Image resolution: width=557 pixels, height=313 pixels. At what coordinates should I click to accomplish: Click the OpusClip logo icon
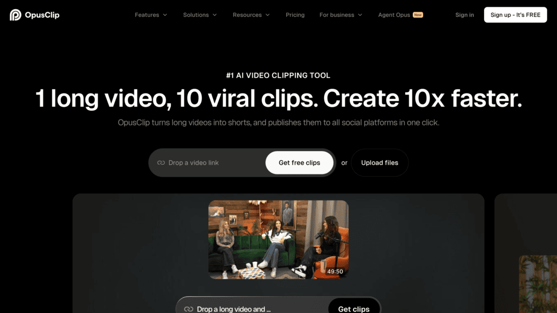pyautogui.click(x=15, y=15)
